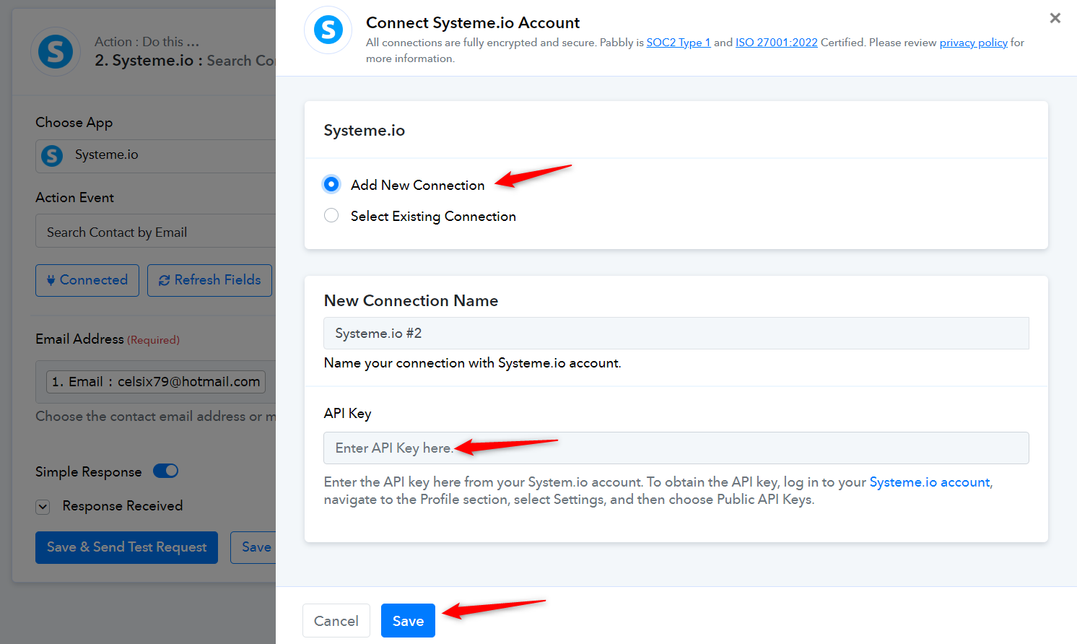This screenshot has height=644, width=1077.
Task: Click the Systeme.io icon in Choose App field
Action: pyautogui.click(x=52, y=155)
